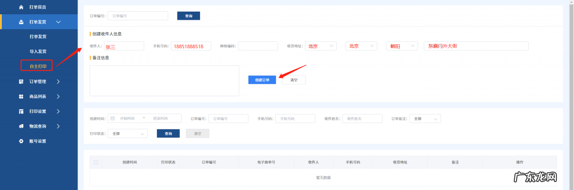Collapse the 打单发货 menu chevron

point(58,22)
